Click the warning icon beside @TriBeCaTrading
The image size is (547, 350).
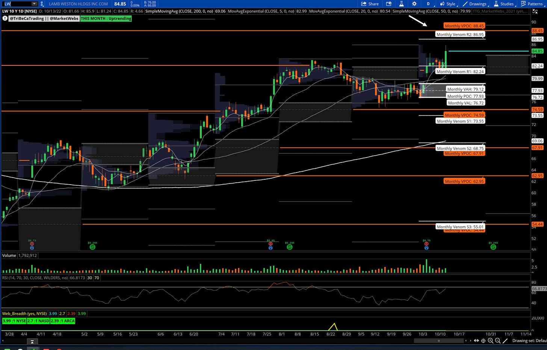[5, 18]
